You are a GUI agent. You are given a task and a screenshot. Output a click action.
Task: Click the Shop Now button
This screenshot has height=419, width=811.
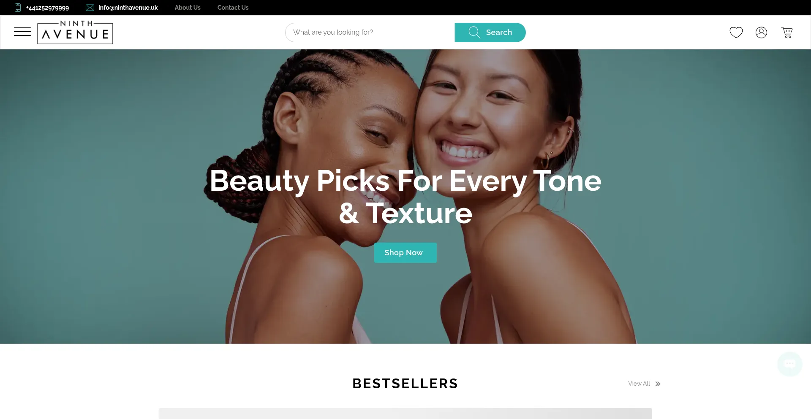[405, 253]
